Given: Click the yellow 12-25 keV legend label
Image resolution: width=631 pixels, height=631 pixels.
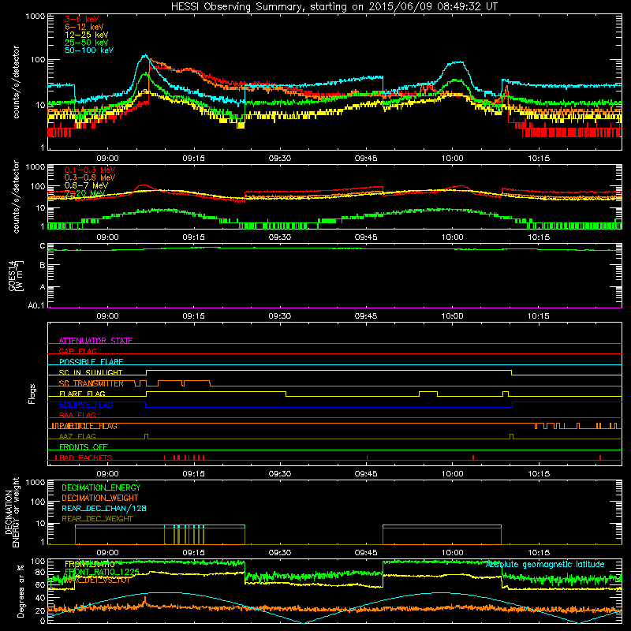Looking at the screenshot, I should tap(87, 35).
